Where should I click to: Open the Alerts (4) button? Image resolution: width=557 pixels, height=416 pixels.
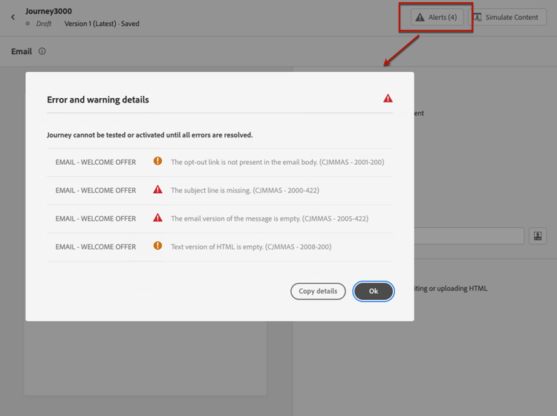tap(437, 17)
